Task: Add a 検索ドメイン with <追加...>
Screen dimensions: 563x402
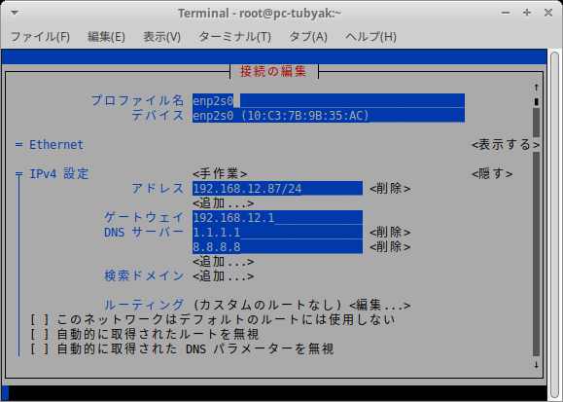Action: point(224,276)
